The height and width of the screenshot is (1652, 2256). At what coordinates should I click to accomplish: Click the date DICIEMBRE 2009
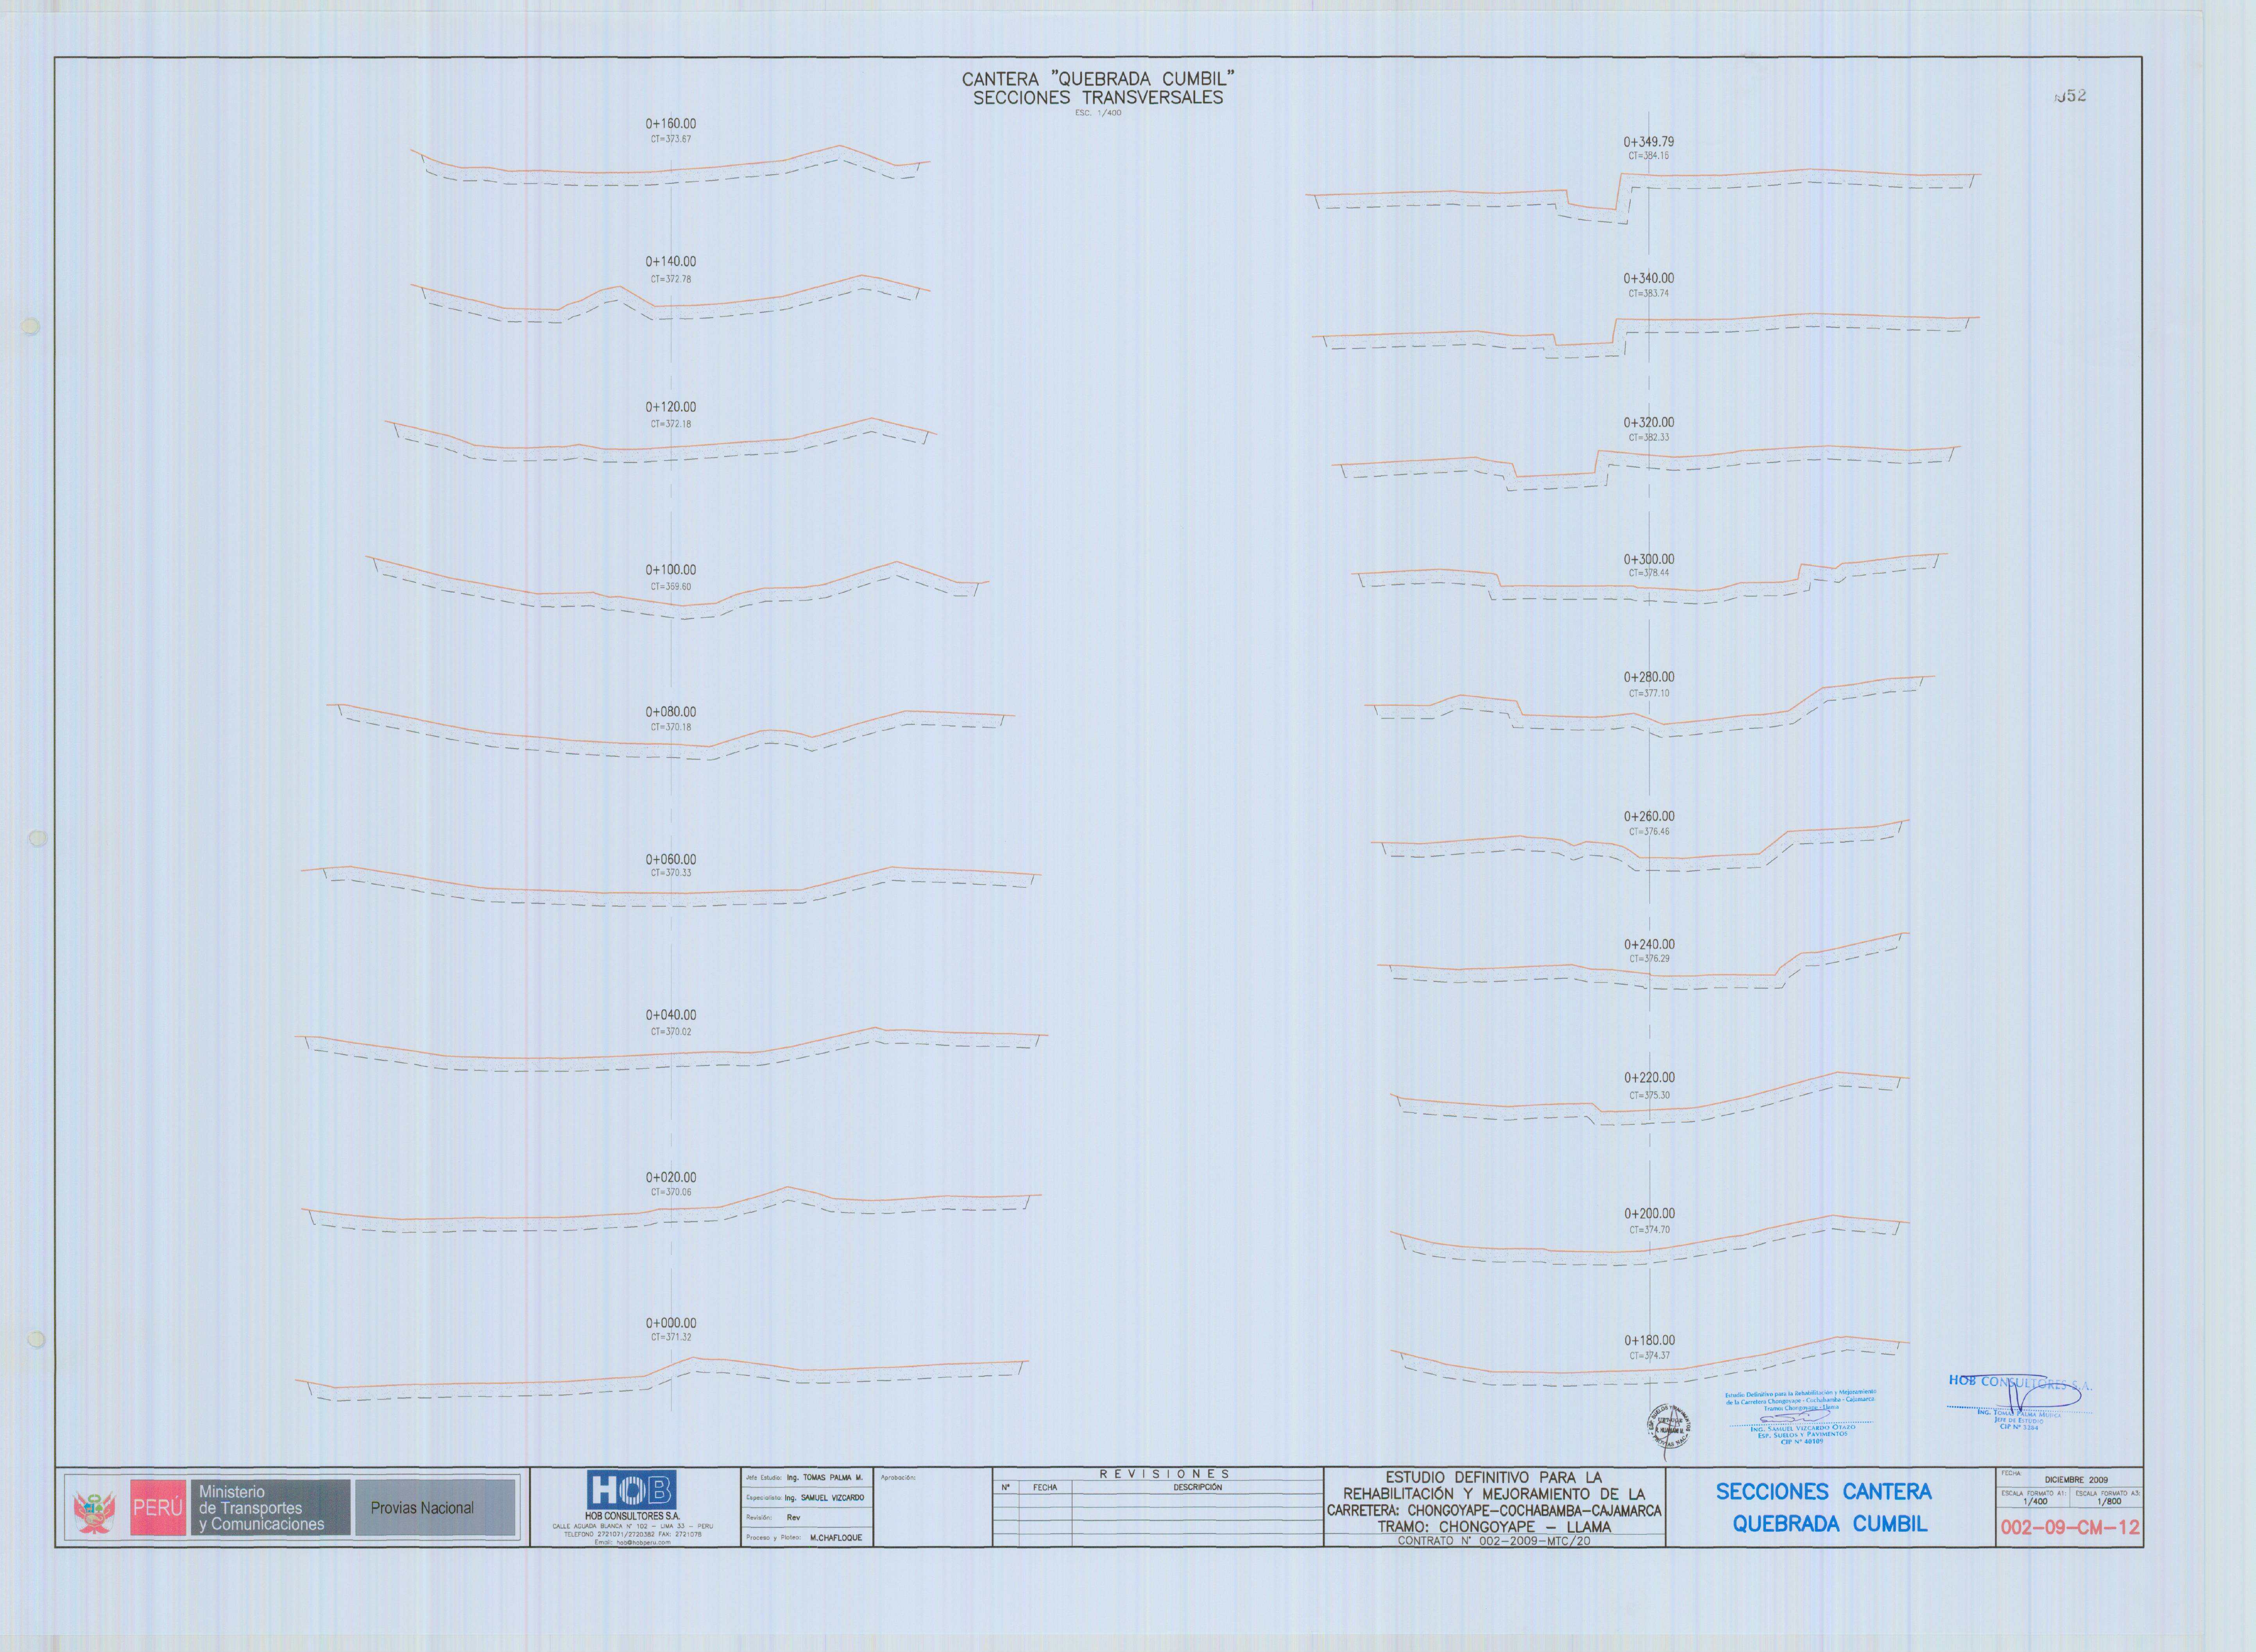tap(2076, 1480)
